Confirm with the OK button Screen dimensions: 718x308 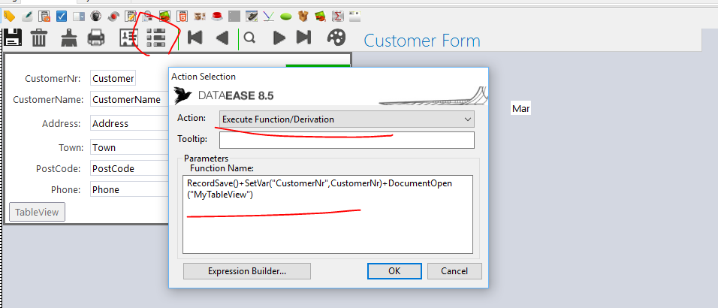394,271
